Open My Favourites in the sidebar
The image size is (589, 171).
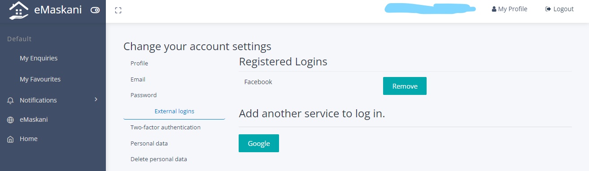coord(40,79)
